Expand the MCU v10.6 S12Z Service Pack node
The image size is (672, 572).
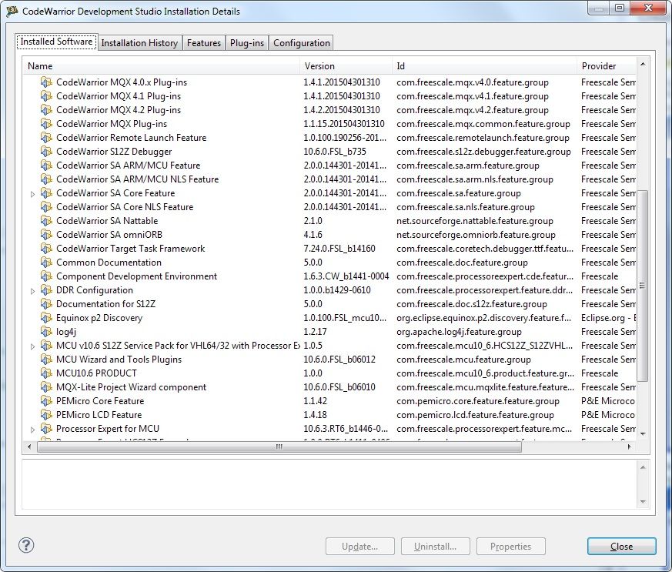[32, 346]
